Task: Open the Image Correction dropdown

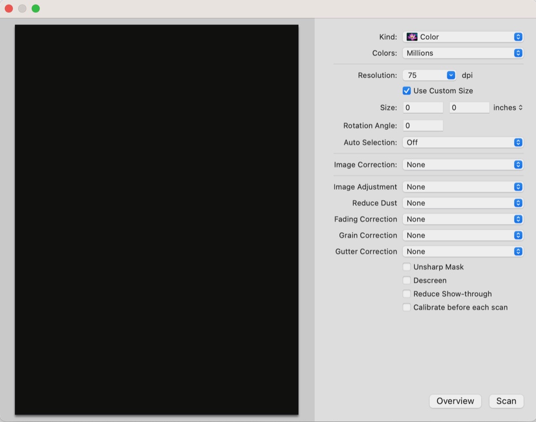Action: click(463, 165)
